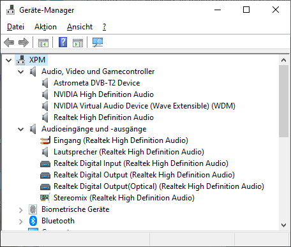
Task: Click the Realtek Digital Input device icon
Action: [45, 164]
